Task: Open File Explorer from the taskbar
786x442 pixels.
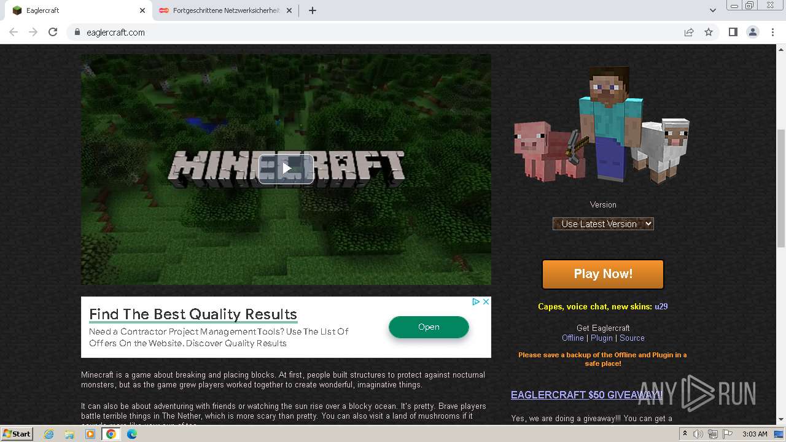Action: [x=69, y=434]
